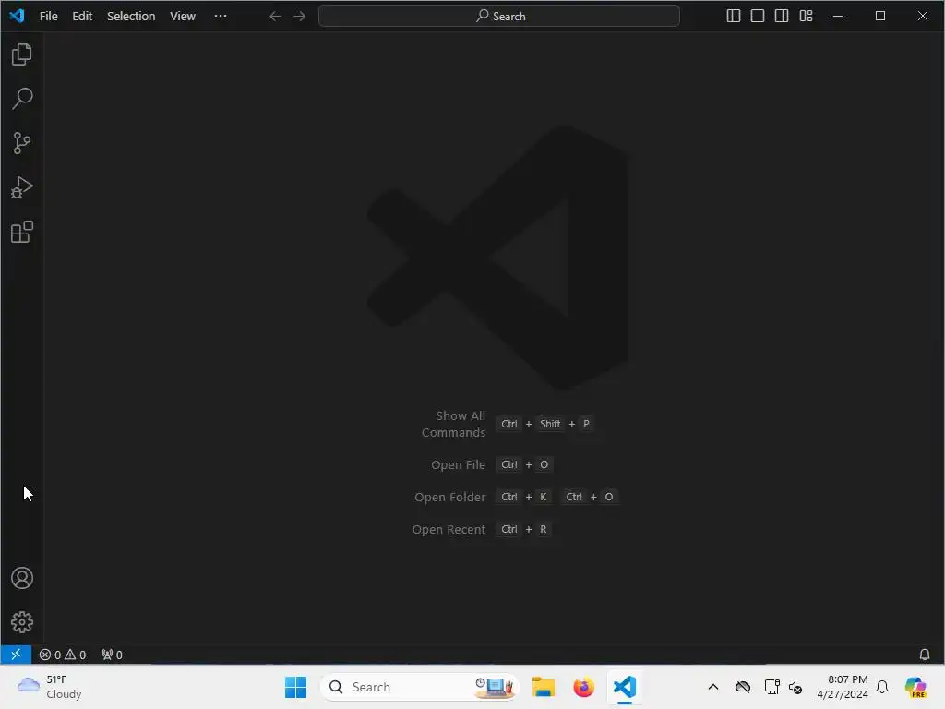This screenshot has height=709, width=945.
Task: Open the clock showing 8:07 PM
Action: (x=843, y=687)
